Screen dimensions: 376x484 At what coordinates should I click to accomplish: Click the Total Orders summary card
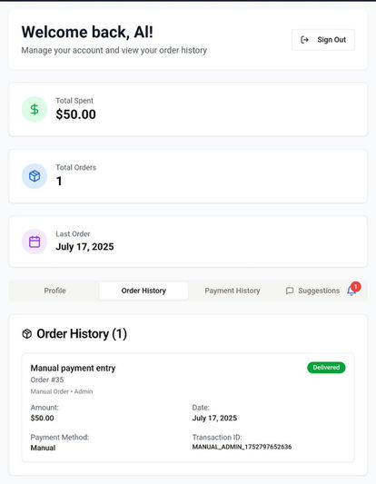[188, 176]
